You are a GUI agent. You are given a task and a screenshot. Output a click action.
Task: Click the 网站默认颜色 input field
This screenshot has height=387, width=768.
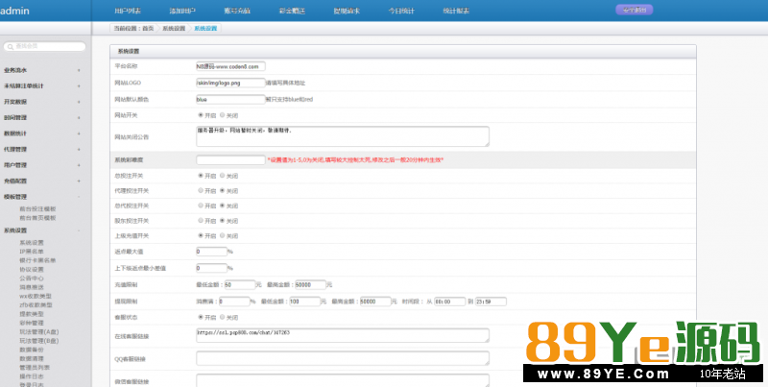click(230, 98)
